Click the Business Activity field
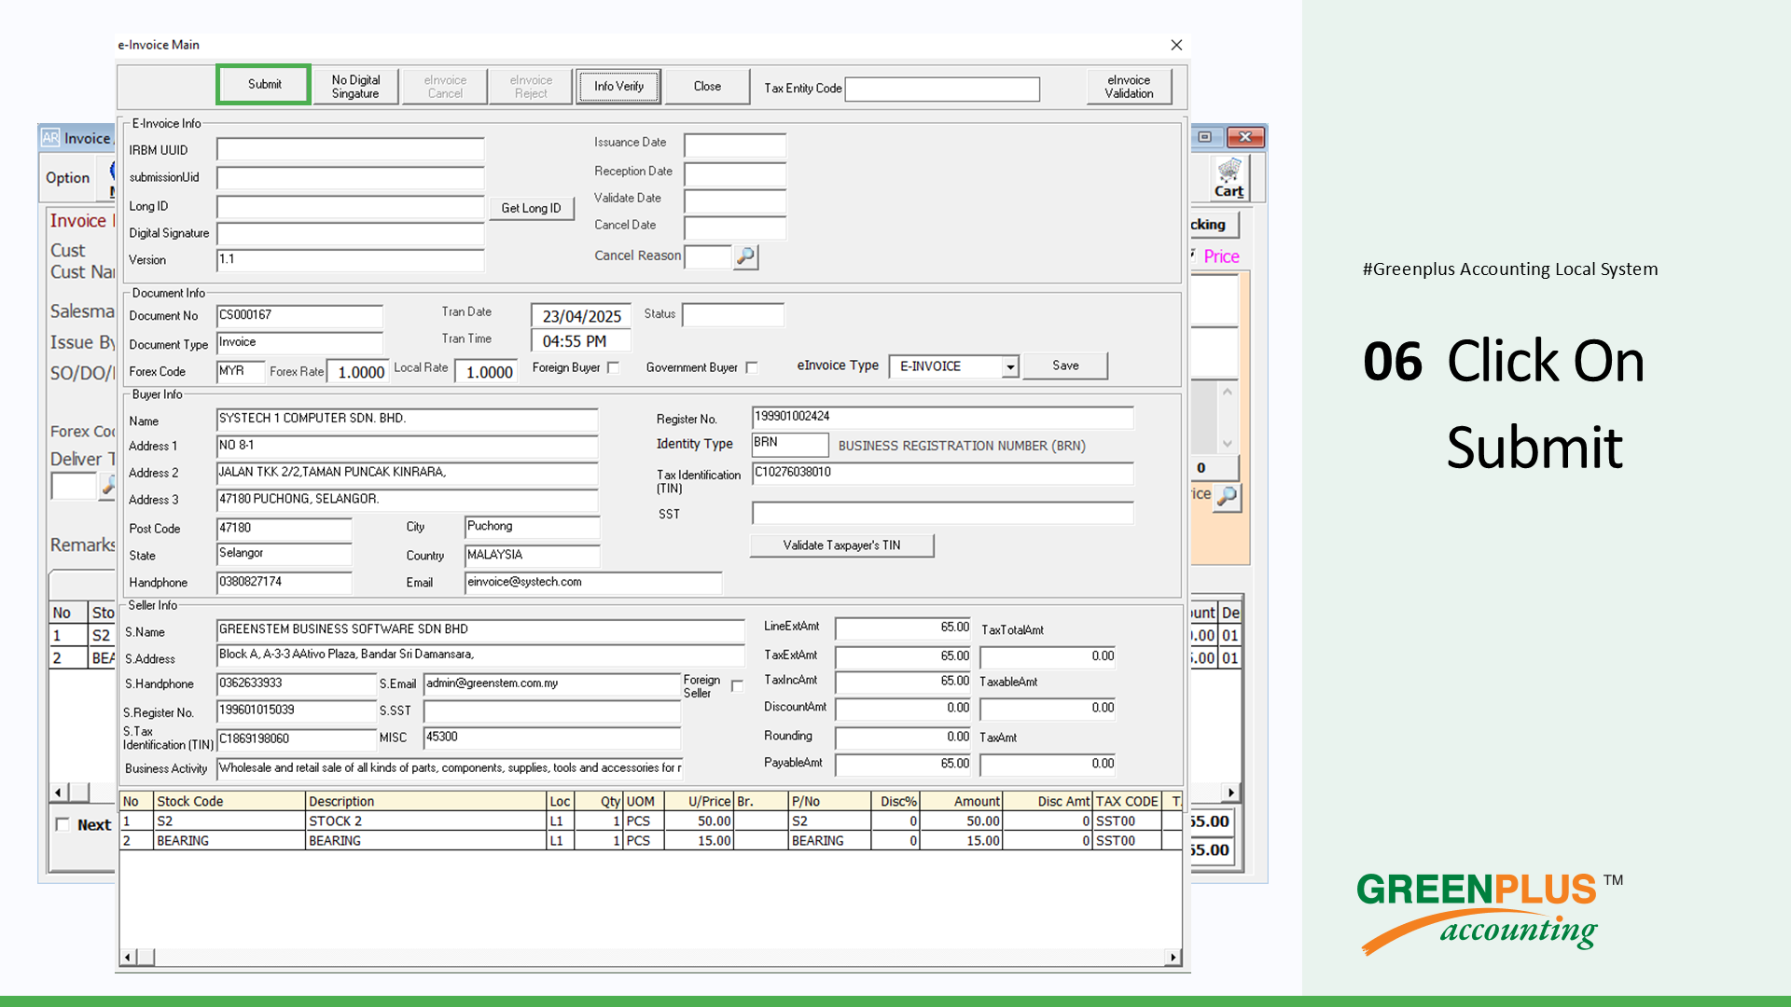 point(450,768)
